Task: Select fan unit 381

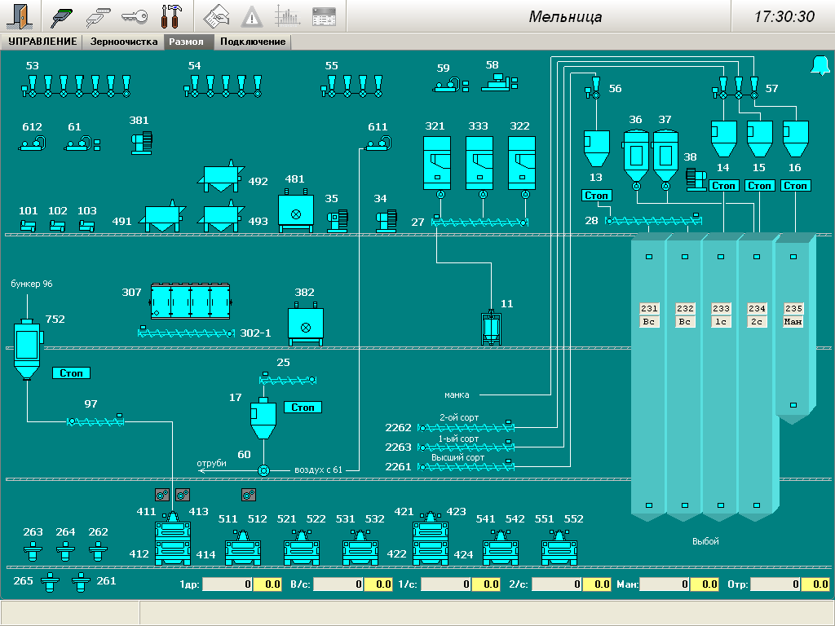Action: coord(139,143)
